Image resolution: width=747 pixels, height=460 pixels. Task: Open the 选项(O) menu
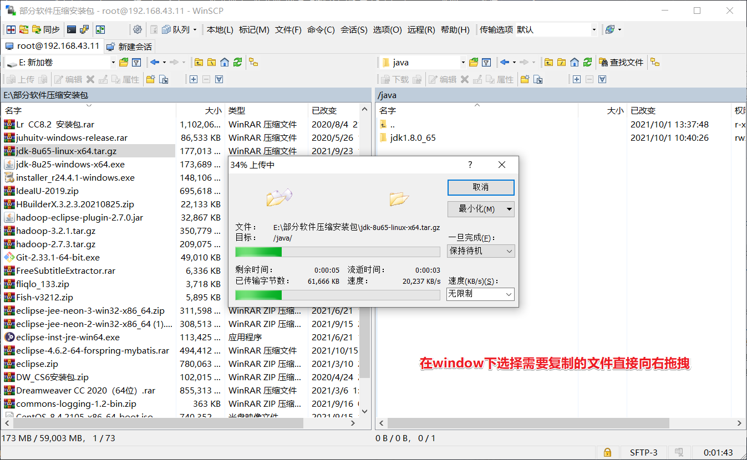pos(387,30)
